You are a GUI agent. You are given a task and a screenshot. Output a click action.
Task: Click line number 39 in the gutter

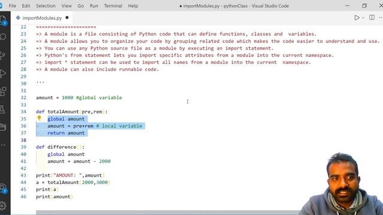(x=23, y=147)
